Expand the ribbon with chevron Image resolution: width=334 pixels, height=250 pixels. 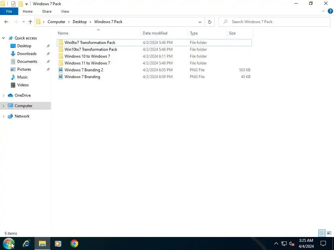(x=323, y=11)
